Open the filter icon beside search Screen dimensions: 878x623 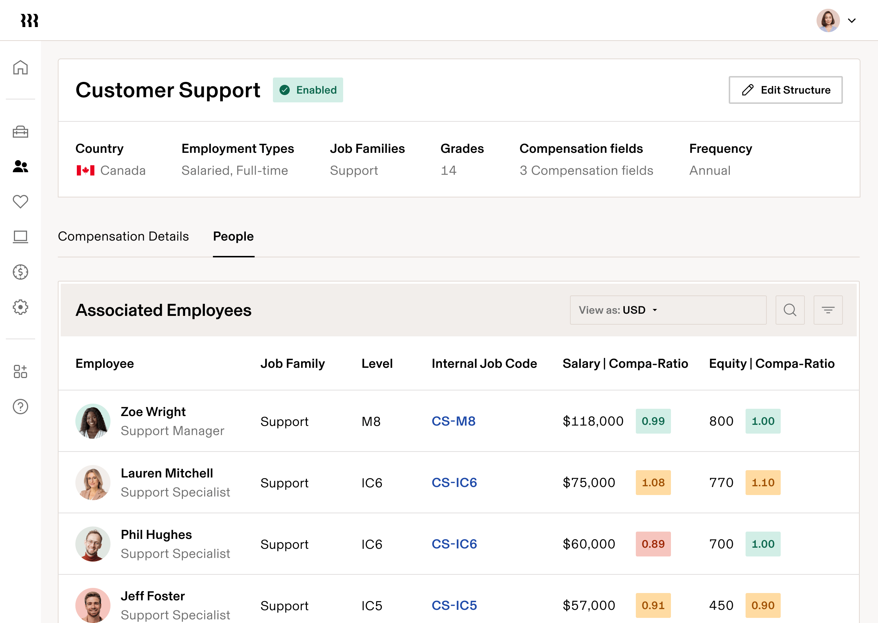pos(828,310)
